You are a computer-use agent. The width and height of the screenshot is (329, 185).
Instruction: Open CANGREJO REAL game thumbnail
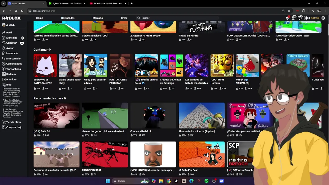tap(105, 154)
